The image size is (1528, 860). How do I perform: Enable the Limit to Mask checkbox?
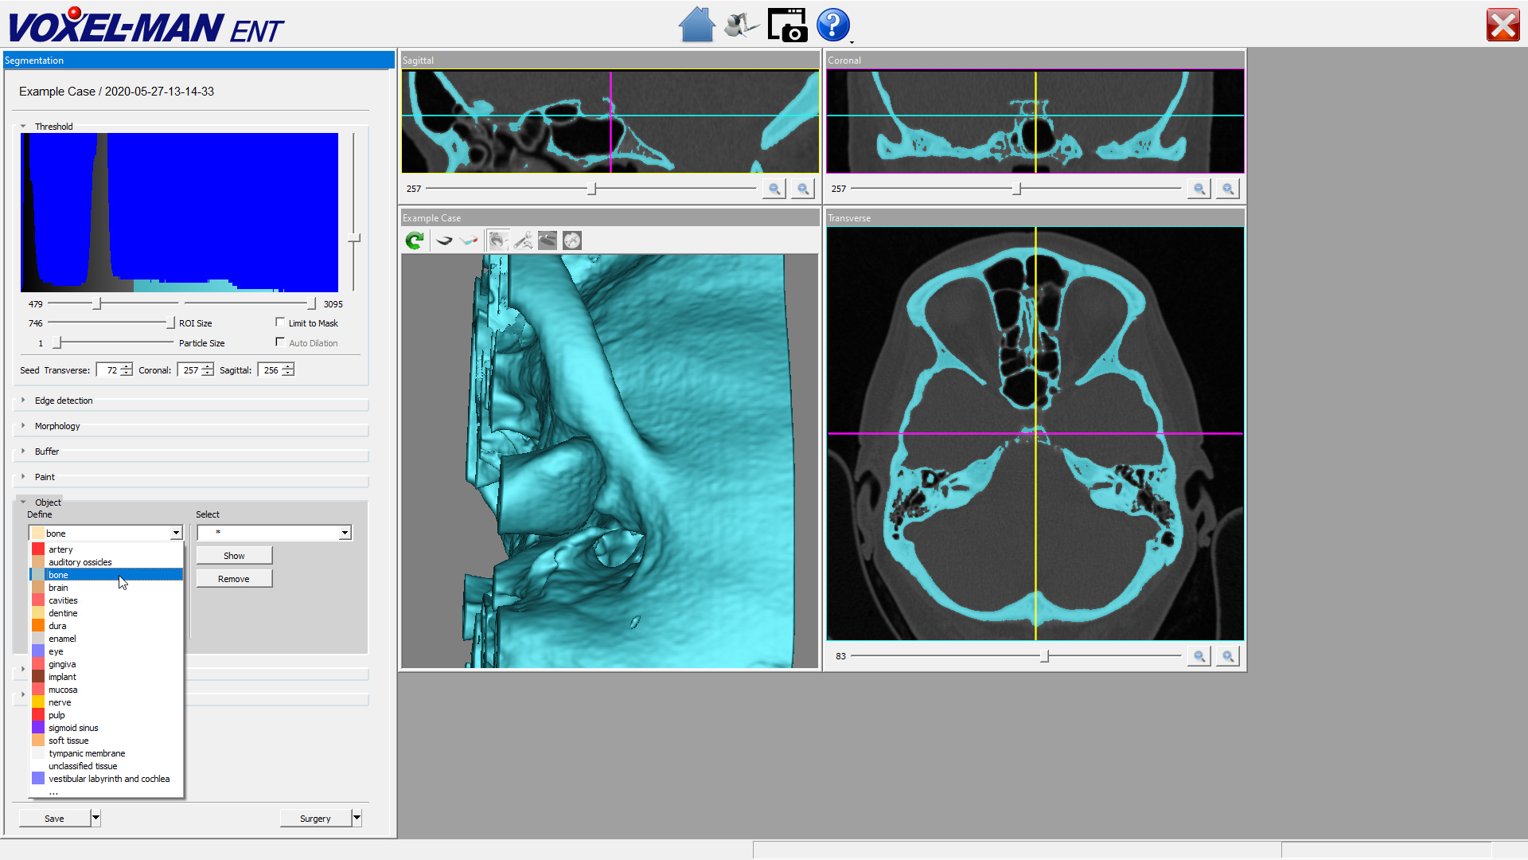(x=280, y=322)
